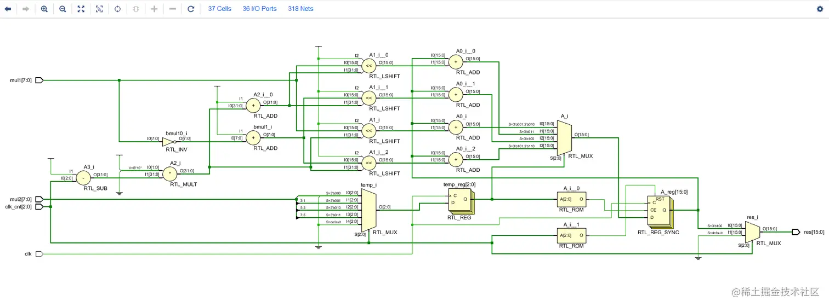Viewport: 829px width, 307px height.
Task: Select the A1_i__1 RTL_LSHIFT cell
Action: 368,99
